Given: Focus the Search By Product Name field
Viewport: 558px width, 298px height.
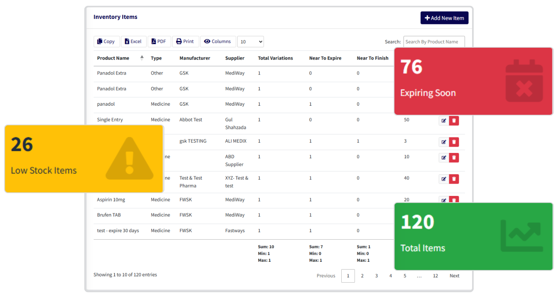Looking at the screenshot, I should click(434, 41).
